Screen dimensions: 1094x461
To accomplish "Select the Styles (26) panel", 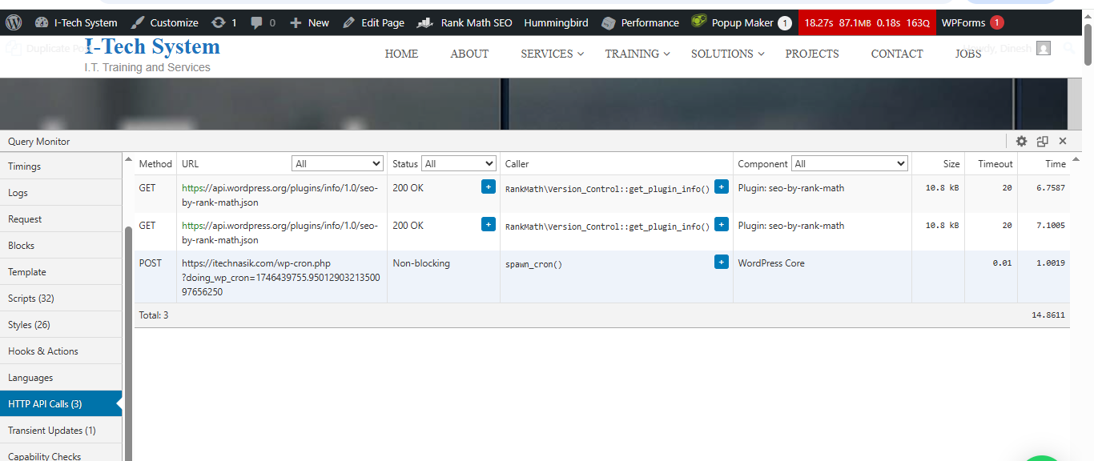I will 61,325.
